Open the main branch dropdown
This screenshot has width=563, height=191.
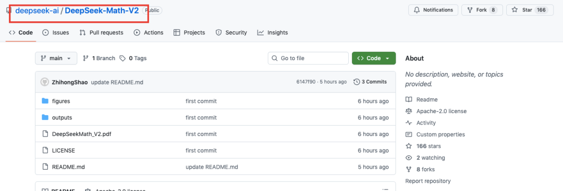(56, 58)
